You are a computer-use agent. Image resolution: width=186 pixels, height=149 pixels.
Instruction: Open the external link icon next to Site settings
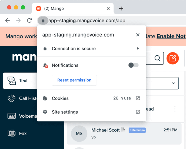138,112
